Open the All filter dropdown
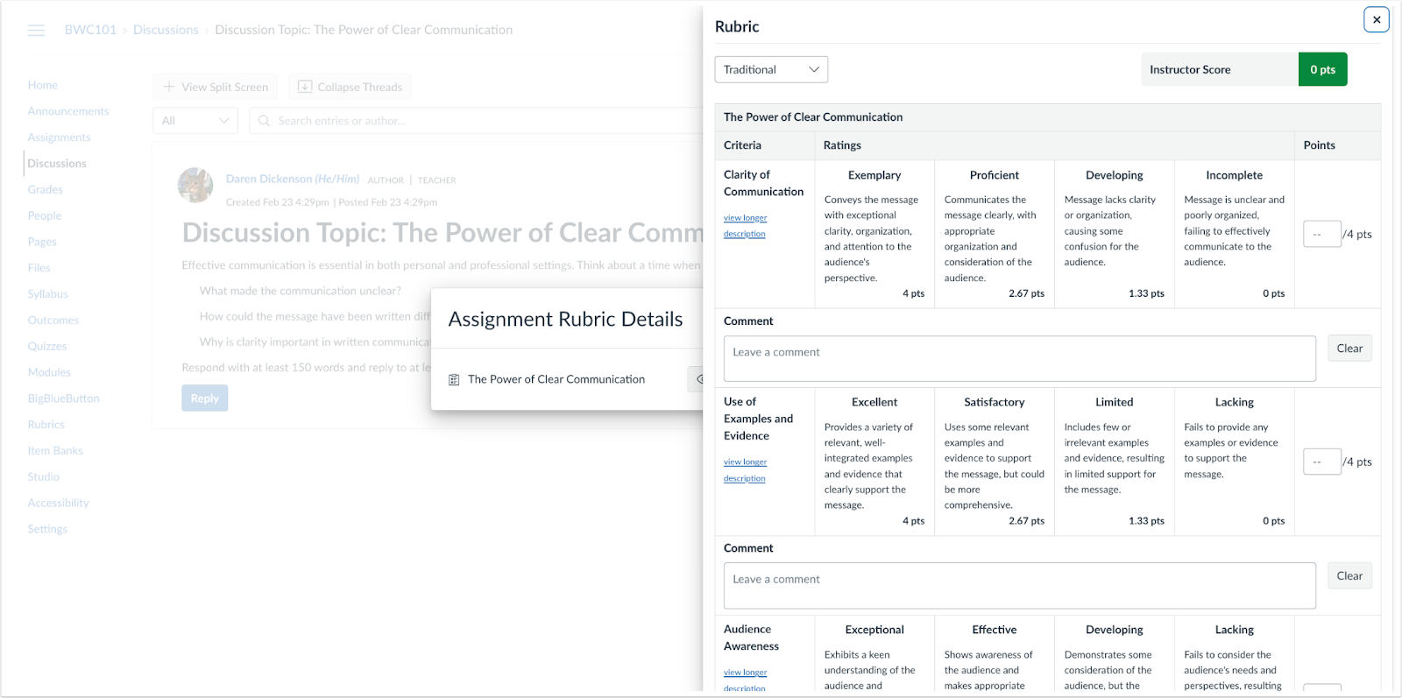Image resolution: width=1402 pixels, height=698 pixels. click(x=195, y=121)
